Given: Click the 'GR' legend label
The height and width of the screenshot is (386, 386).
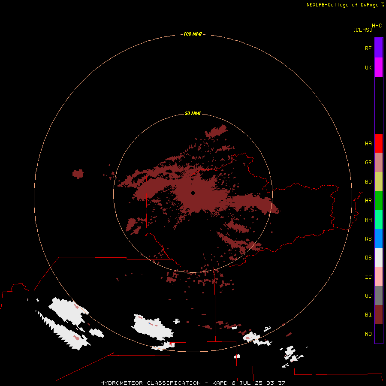Looking at the screenshot, I should 368,163.
